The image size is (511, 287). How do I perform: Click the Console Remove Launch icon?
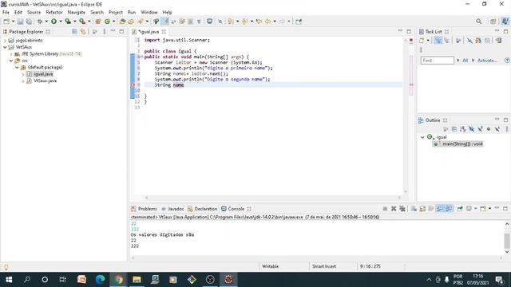394,209
